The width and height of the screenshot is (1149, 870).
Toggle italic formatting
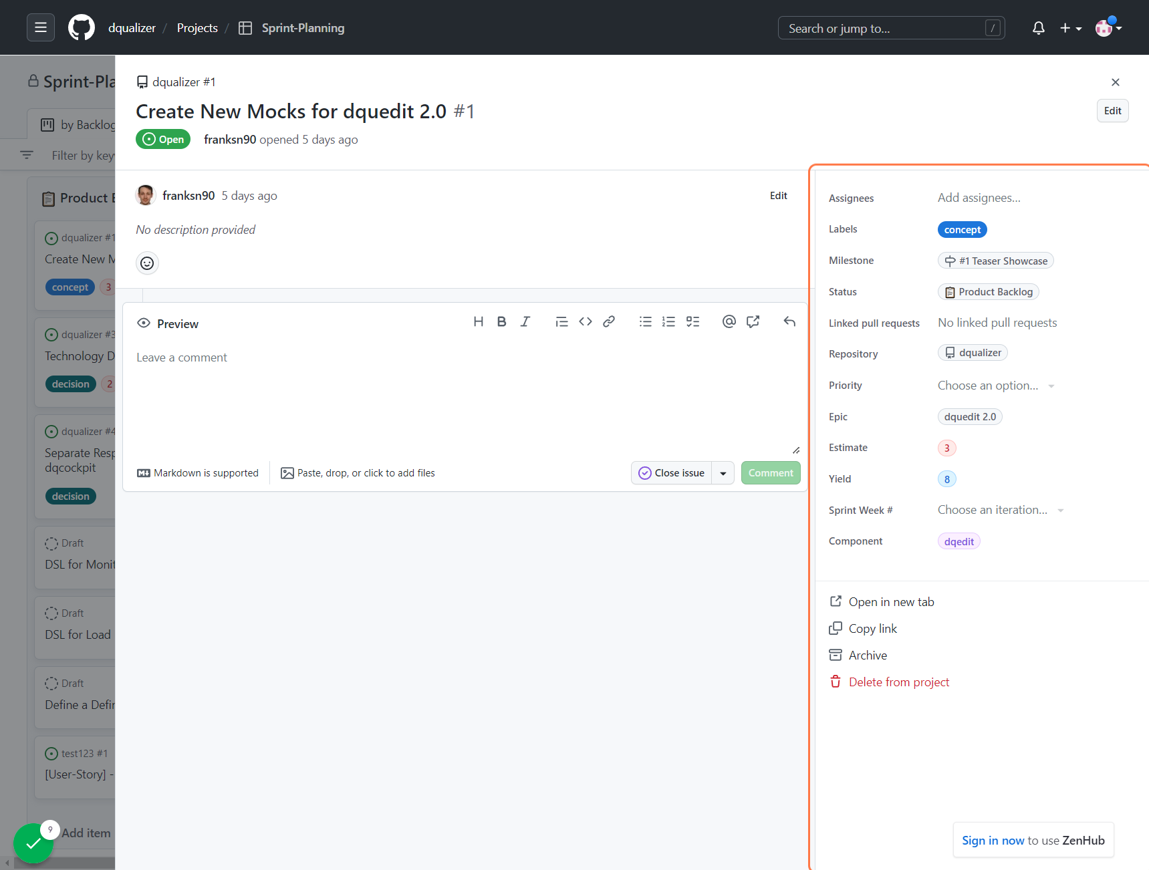525,322
